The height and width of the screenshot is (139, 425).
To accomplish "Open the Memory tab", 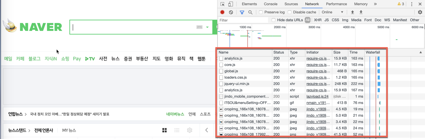I will 361,4.
